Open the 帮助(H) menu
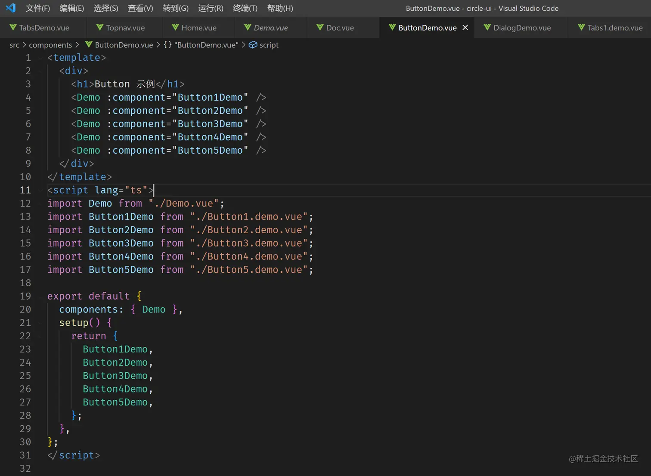The height and width of the screenshot is (476, 651). pos(280,8)
